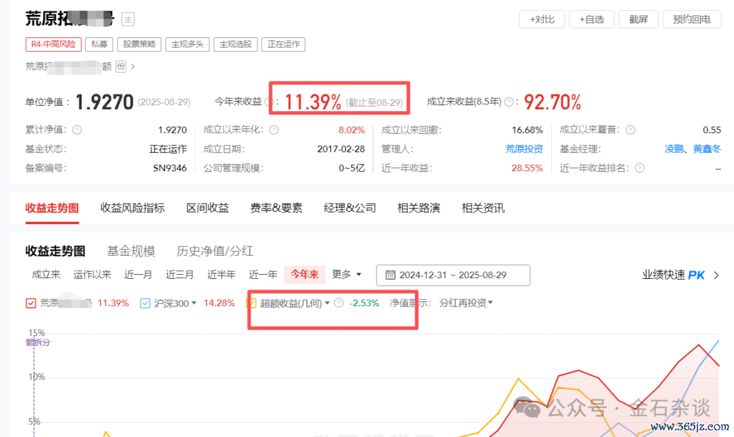Viewport: 734px width, 437px height.
Task: Click the 92.70% since-inception return
Action: pyautogui.click(x=553, y=102)
